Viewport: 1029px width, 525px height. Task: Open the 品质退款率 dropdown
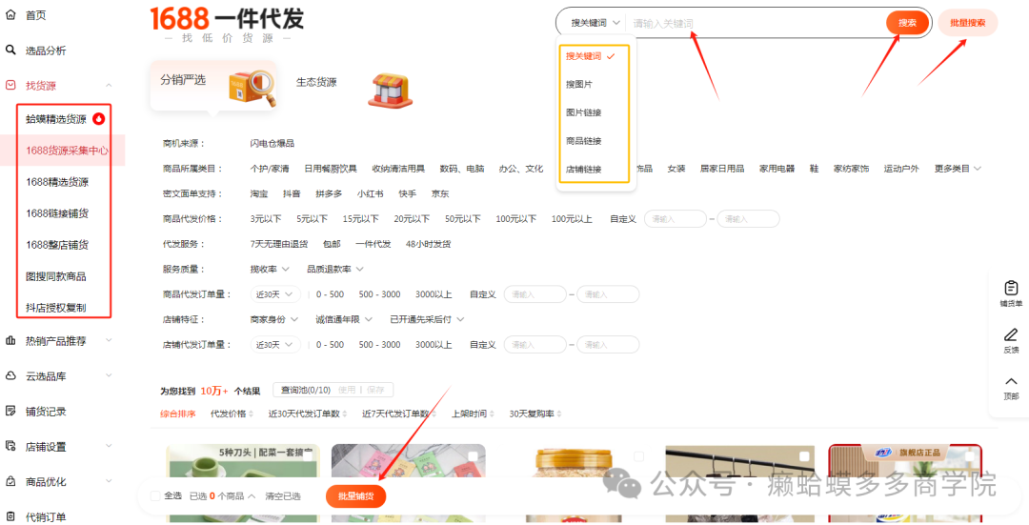[x=335, y=269]
